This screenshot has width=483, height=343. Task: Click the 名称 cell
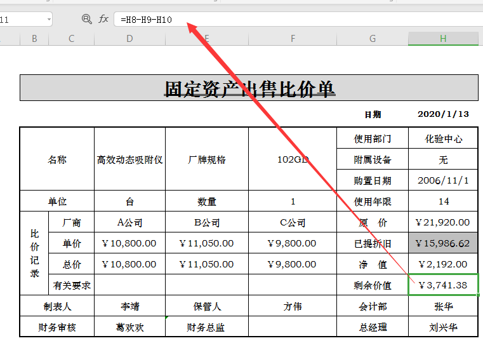tap(57, 159)
